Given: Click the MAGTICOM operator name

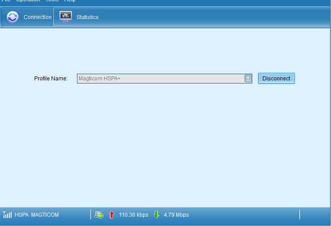Looking at the screenshot, I should click(45, 215).
